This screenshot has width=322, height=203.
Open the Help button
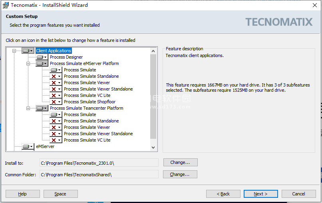[x=23, y=194]
